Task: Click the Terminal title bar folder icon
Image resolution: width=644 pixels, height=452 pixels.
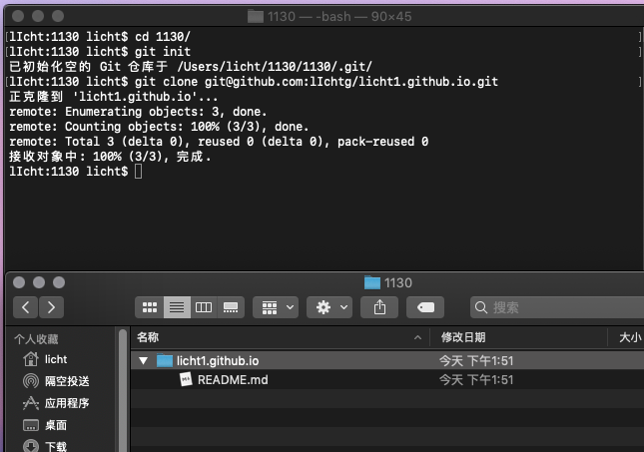Action: 256,16
